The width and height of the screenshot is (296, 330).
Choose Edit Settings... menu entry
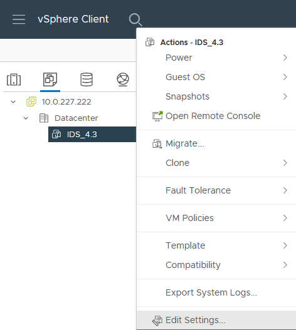pos(216,320)
